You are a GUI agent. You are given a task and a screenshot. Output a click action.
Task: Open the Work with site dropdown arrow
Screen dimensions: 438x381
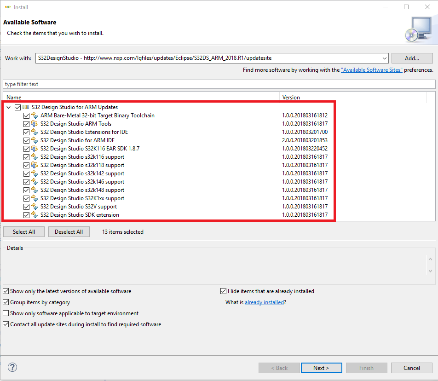384,58
